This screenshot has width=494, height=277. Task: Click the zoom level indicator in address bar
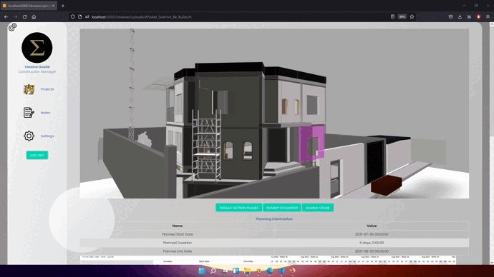tap(402, 16)
